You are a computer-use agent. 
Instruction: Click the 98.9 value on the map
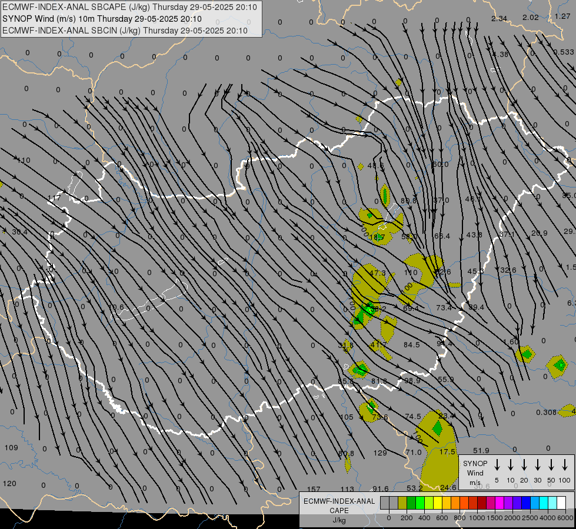412,381
